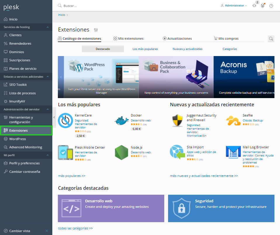Collapse the sidebar with the arrow handle
The image size is (280, 235).
click(54, 117)
